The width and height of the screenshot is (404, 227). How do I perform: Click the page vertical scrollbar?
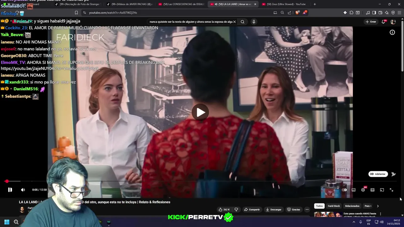point(402,46)
